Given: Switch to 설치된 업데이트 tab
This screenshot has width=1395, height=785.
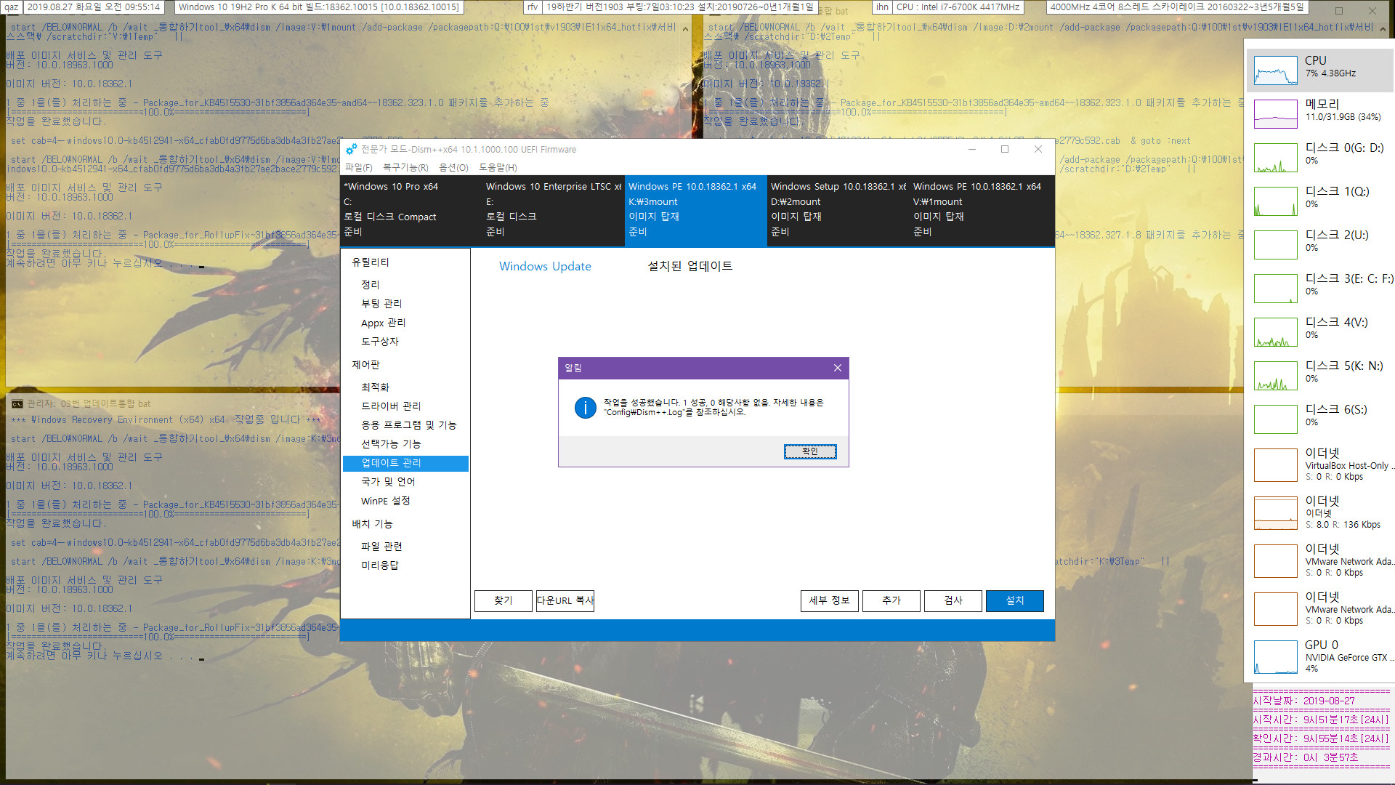Looking at the screenshot, I should pyautogui.click(x=690, y=266).
